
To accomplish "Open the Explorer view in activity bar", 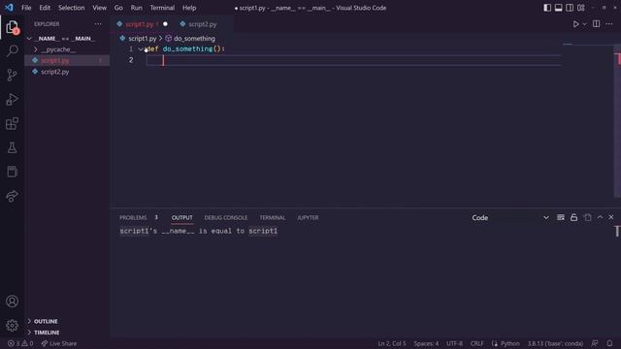I will pyautogui.click(x=12, y=27).
